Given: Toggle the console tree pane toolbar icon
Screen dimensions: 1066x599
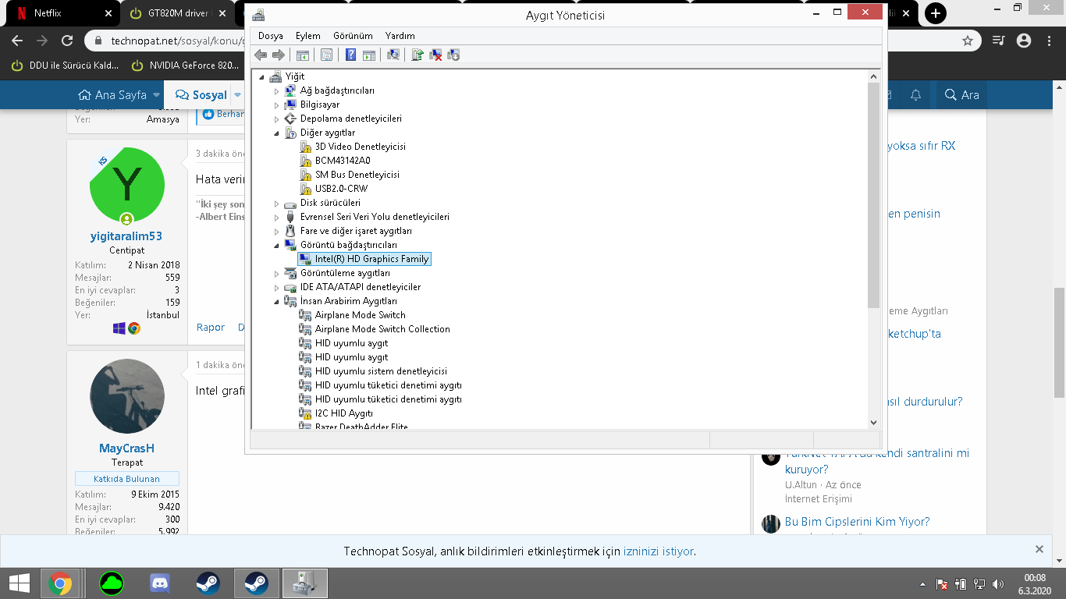Looking at the screenshot, I should 302,55.
